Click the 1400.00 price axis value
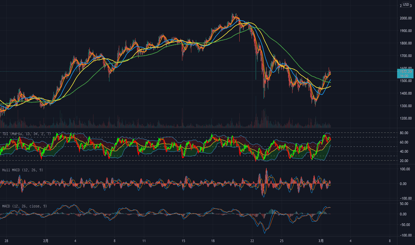The width and height of the screenshot is (415, 245). click(x=406, y=93)
